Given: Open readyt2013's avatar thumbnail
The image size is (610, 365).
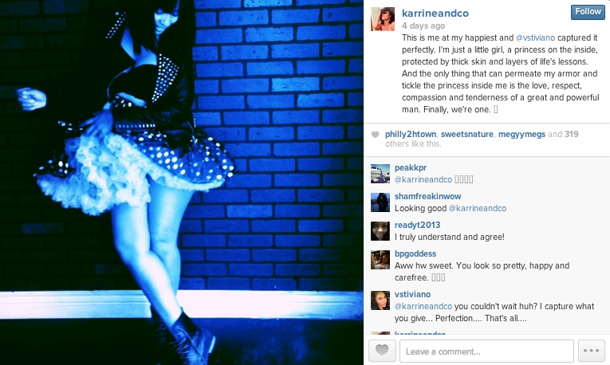Looking at the screenshot, I should click(x=380, y=231).
